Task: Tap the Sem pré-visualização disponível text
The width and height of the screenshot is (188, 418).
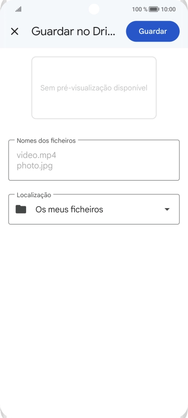Action: pyautogui.click(x=94, y=88)
